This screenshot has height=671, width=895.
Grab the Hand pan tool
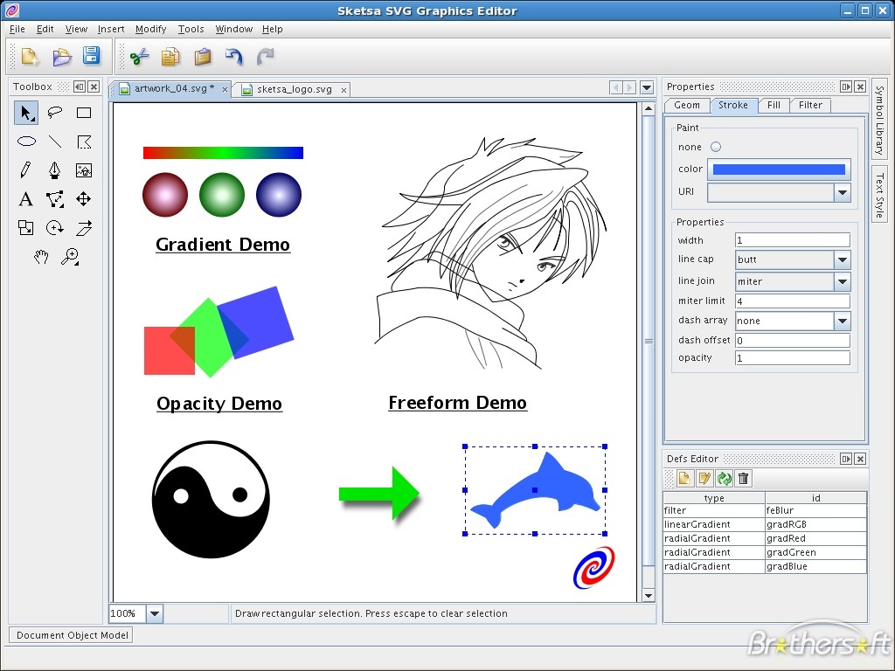(42, 256)
